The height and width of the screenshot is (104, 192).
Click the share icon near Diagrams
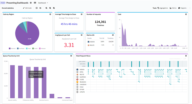[190, 8]
